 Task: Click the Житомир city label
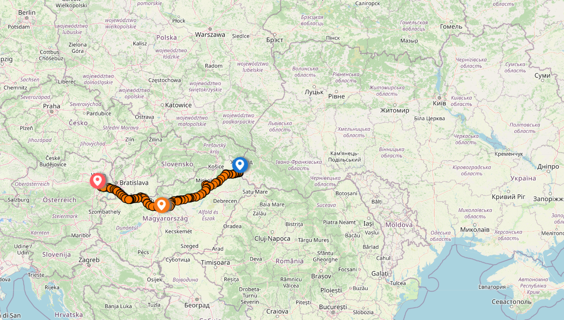[x=395, y=110]
